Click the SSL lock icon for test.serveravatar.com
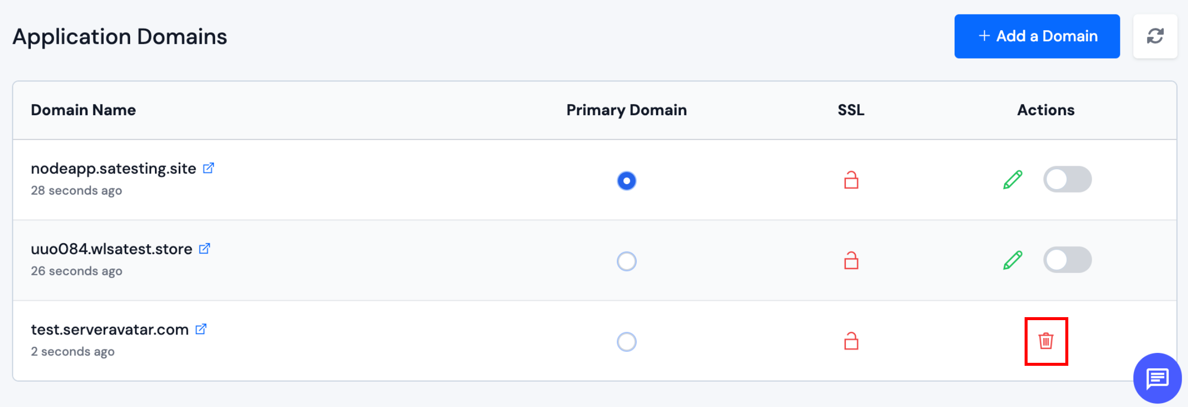 coord(851,341)
